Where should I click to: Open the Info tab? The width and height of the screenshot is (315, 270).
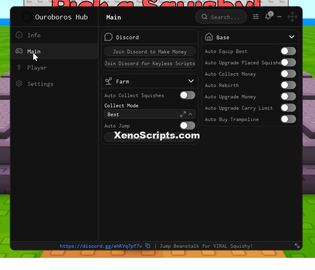tap(54, 35)
